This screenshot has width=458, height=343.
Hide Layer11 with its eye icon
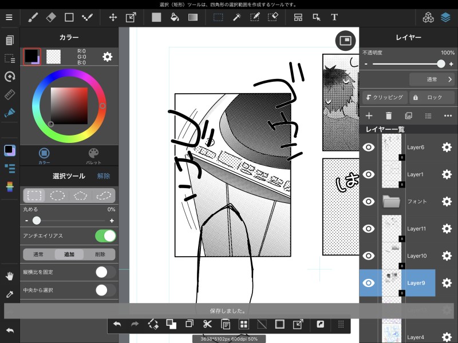[369, 229]
